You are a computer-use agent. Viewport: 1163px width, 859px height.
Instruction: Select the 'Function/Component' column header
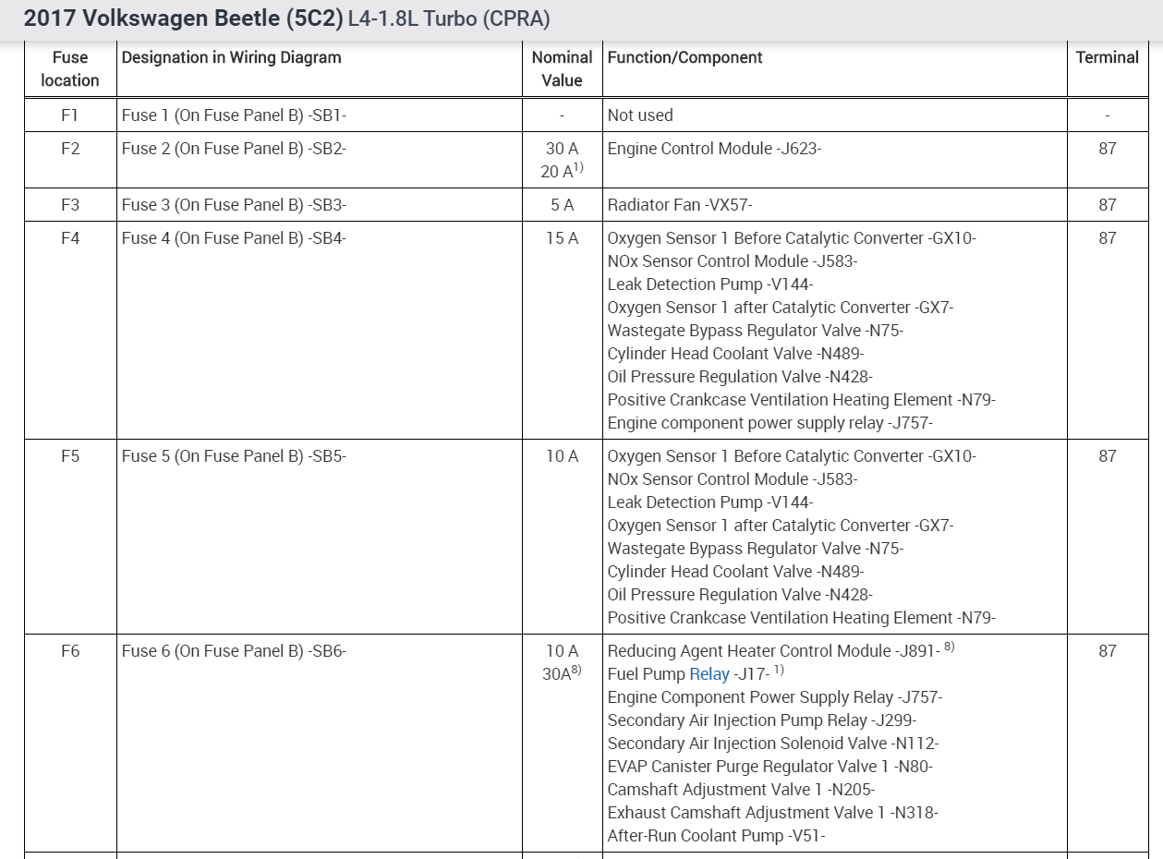[684, 57]
